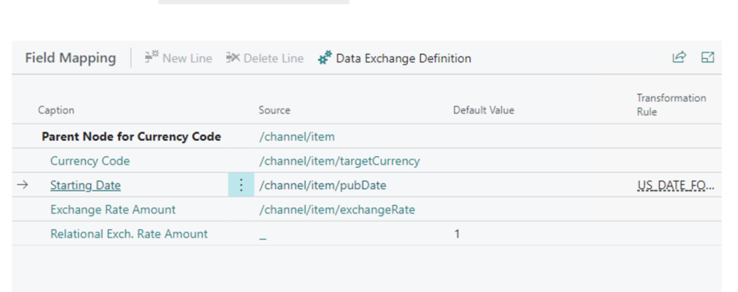Screen dimensions: 738x292
Task: Click default value 1 for Relational Exch. Rate
Action: point(457,234)
